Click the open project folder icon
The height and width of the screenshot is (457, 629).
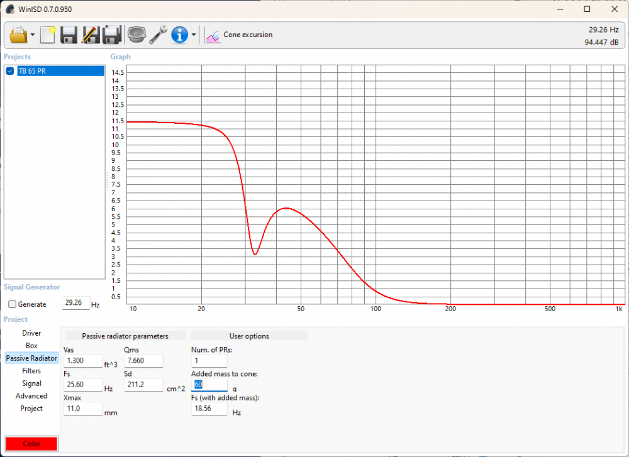point(18,35)
